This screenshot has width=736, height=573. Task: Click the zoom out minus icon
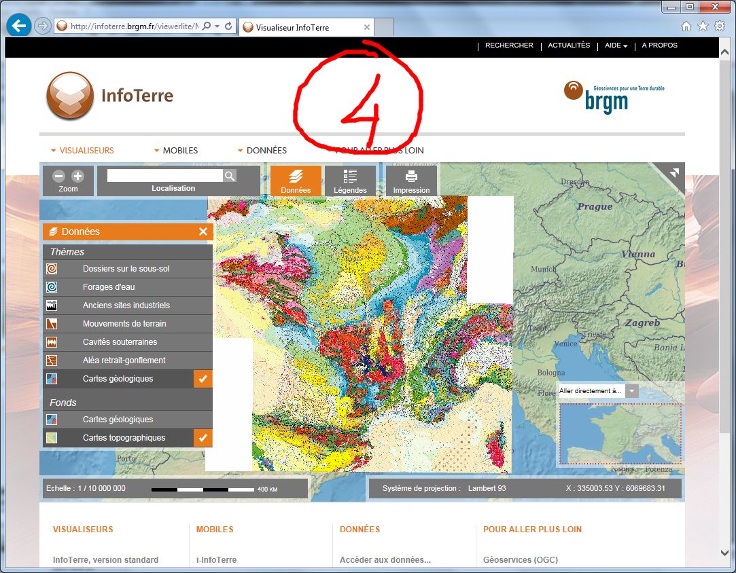point(59,176)
